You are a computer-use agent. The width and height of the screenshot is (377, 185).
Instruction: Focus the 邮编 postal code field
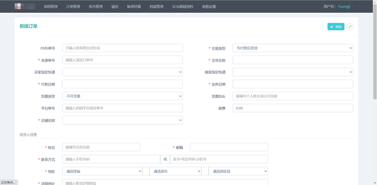(229, 147)
